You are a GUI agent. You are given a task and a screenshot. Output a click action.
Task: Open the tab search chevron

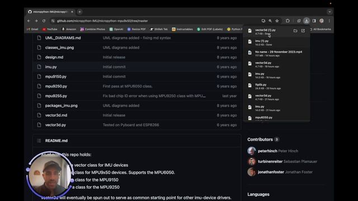[329, 12]
